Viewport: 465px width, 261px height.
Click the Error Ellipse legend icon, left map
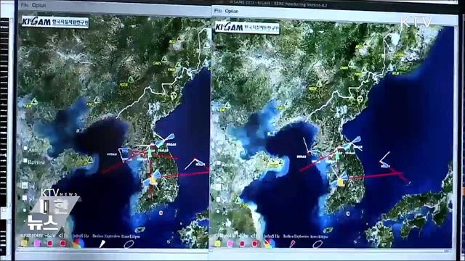(x=129, y=244)
